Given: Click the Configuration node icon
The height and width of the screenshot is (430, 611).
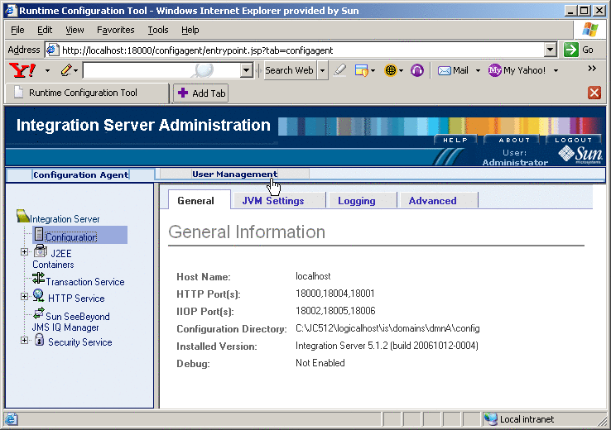Looking at the screenshot, I should pyautogui.click(x=39, y=234).
